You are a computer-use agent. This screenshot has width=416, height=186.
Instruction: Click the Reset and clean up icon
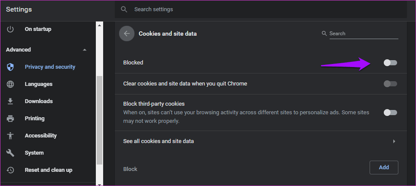(x=11, y=170)
